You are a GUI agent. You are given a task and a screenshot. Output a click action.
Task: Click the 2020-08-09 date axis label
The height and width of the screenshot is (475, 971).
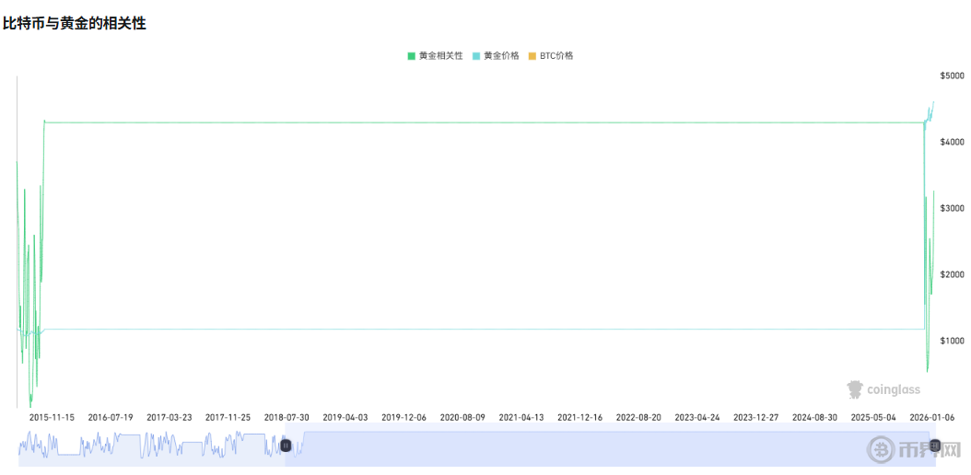pos(462,417)
